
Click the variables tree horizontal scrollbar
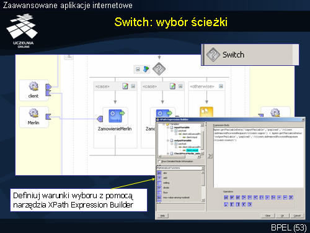[x=179, y=157]
